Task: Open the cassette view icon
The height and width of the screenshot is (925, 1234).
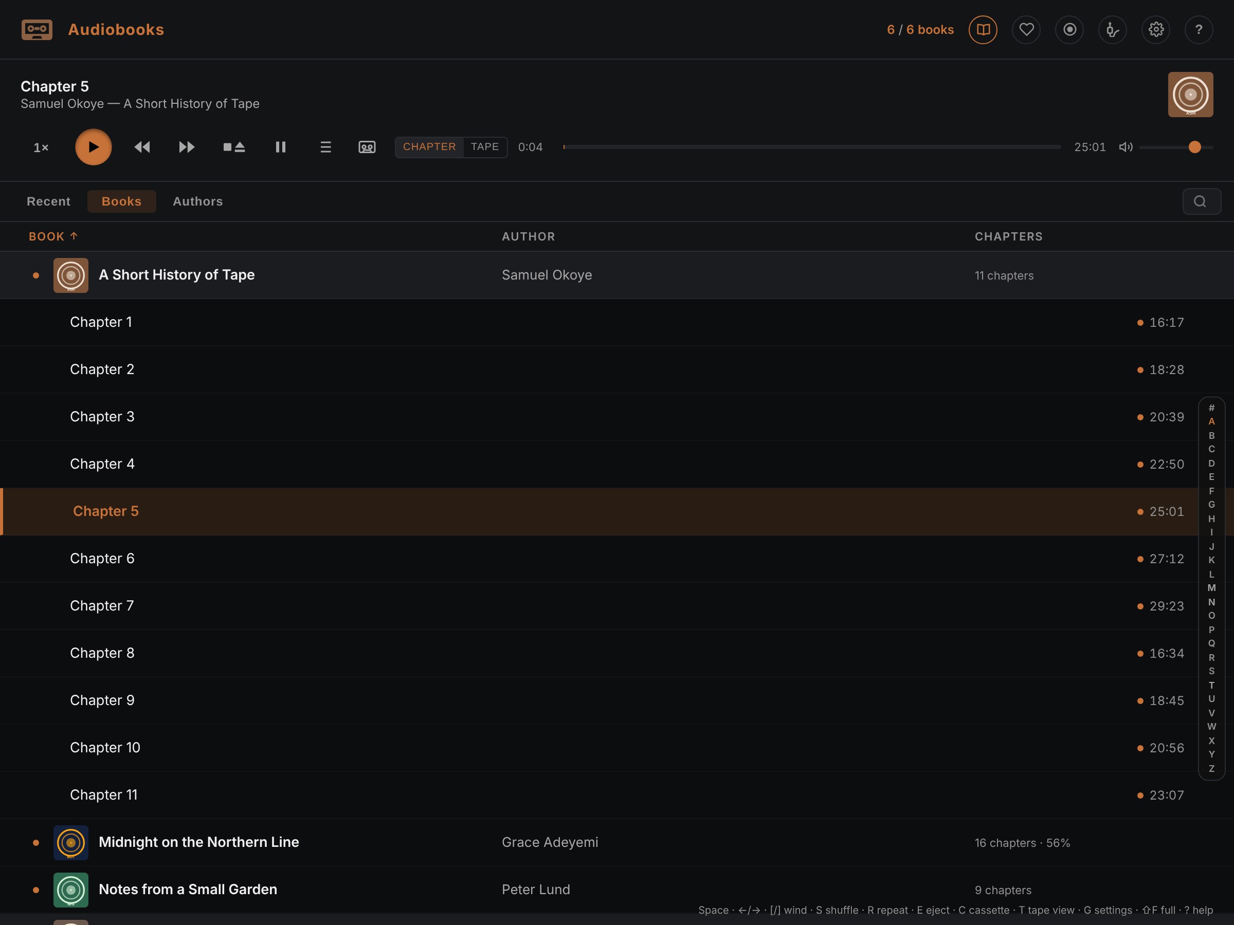Action: point(367,147)
